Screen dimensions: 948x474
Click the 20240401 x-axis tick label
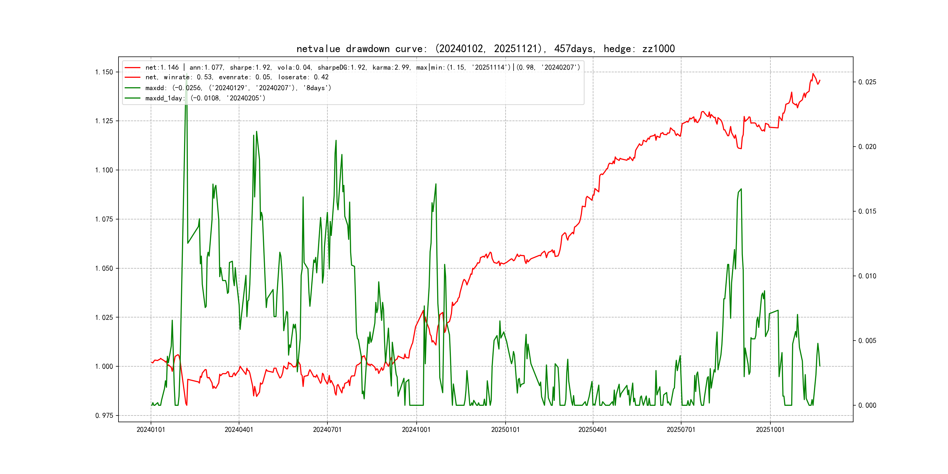pos(239,430)
